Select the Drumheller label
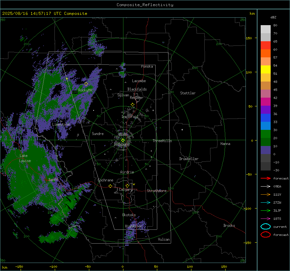290x271 pixels. [189, 159]
